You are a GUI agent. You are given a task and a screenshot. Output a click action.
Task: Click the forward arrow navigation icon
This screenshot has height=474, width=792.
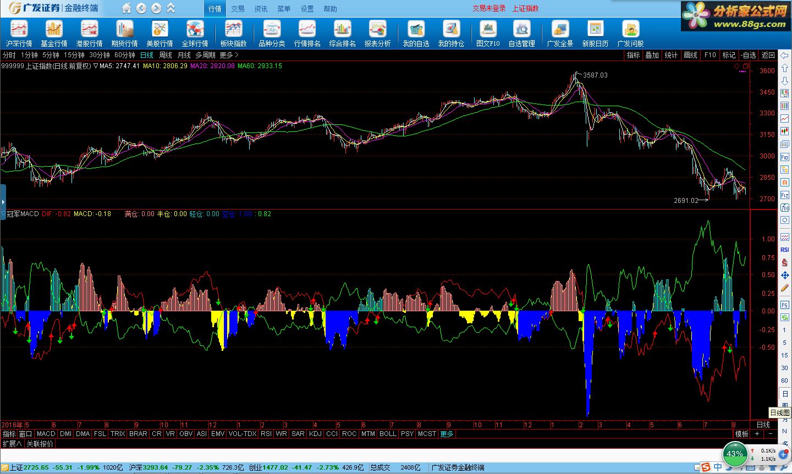point(156,8)
